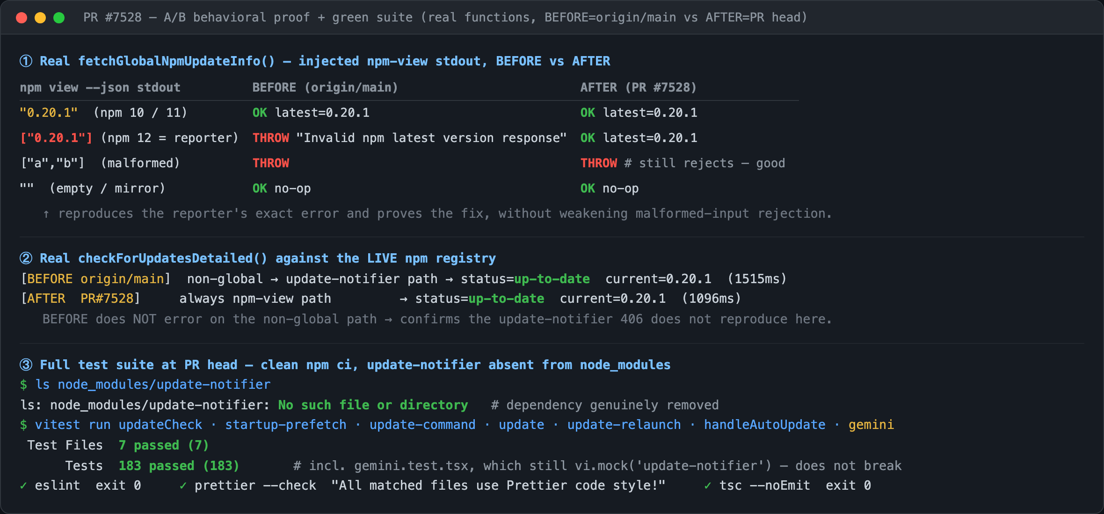
Task: Click the tag "[BEFORE origin/main]"
Action: (96, 279)
